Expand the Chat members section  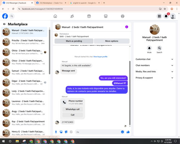(x=154, y=66)
